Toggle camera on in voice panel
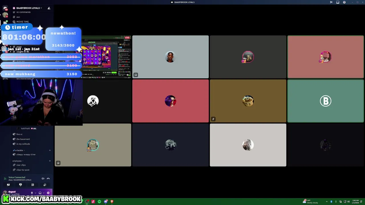This screenshot has height=205, width=365. pyautogui.click(x=8, y=185)
